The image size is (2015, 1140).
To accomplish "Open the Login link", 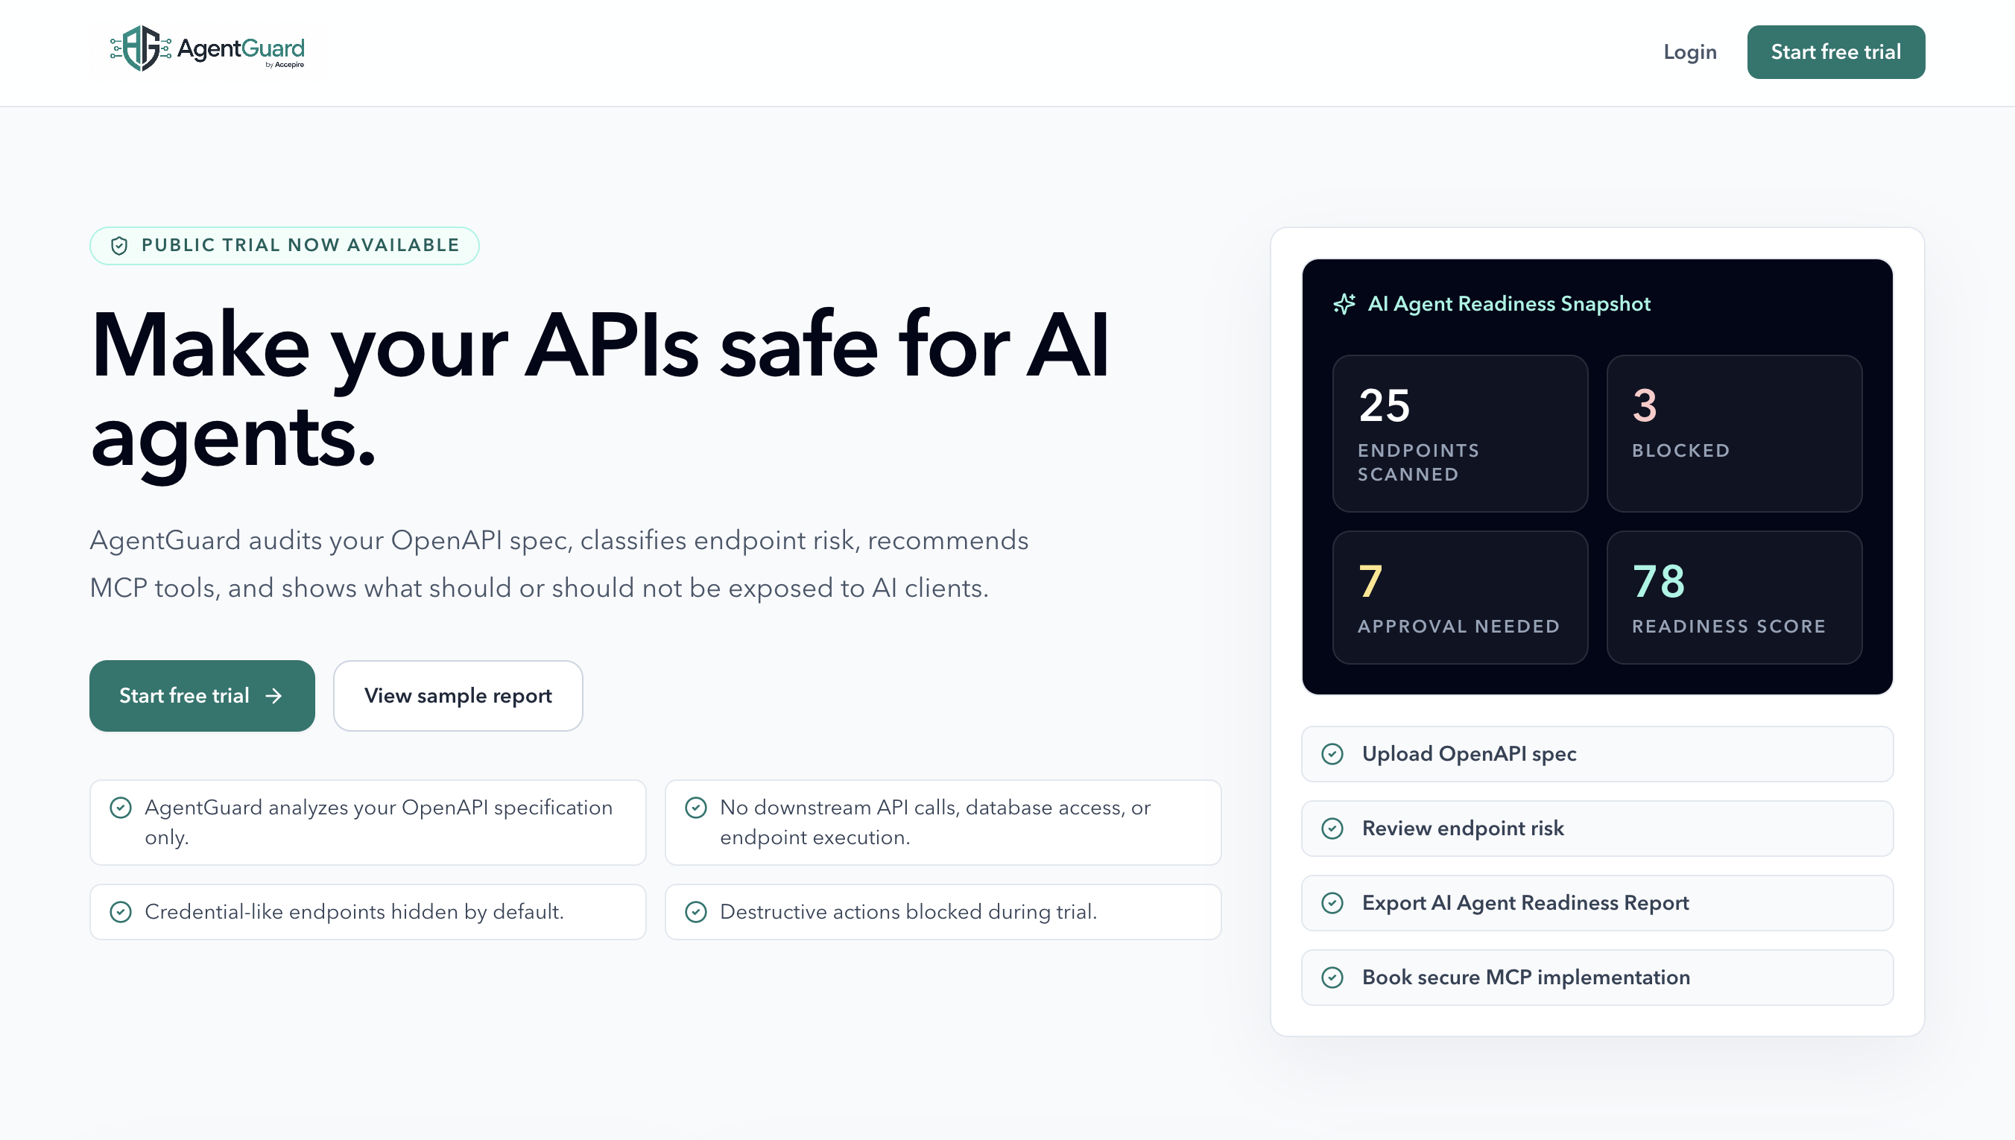I will click(1689, 52).
